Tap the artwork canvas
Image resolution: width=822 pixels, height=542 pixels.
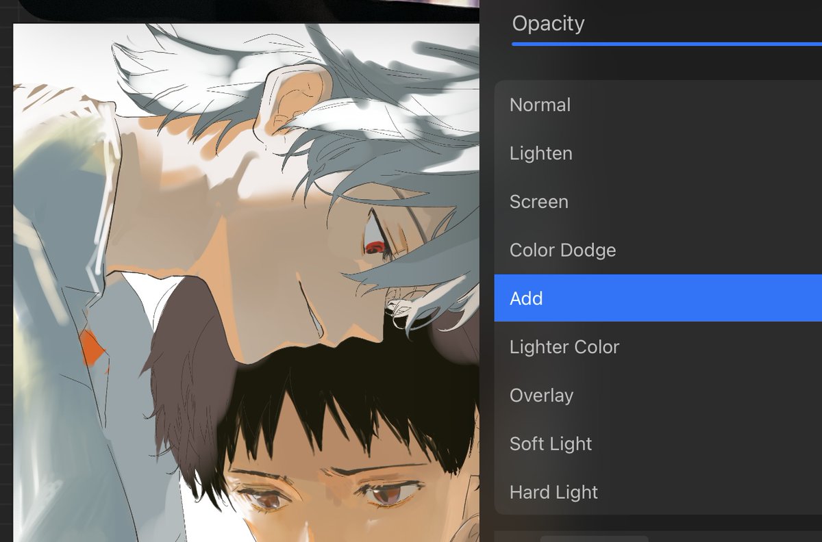point(246,283)
